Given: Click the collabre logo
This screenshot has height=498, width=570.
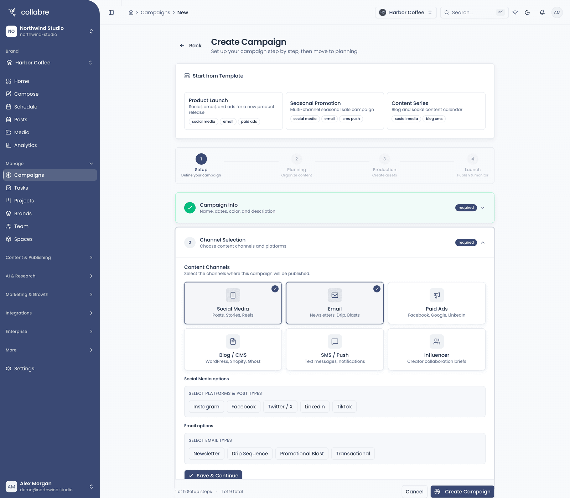Looking at the screenshot, I should tap(28, 12).
